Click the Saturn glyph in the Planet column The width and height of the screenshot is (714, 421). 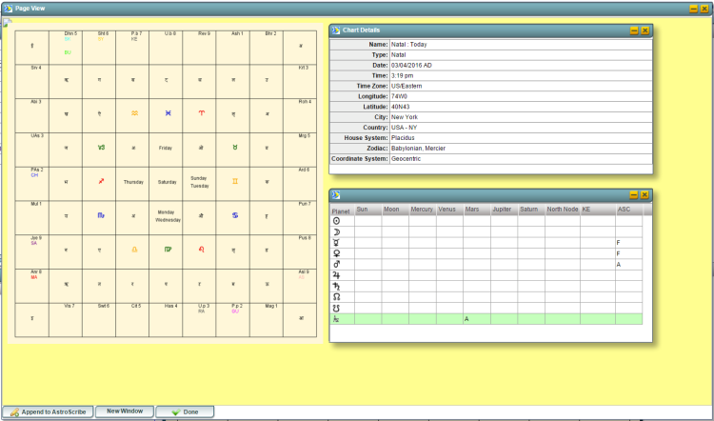tap(335, 286)
